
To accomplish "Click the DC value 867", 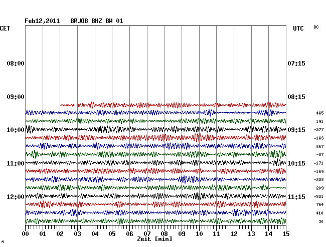I will 320,146.
